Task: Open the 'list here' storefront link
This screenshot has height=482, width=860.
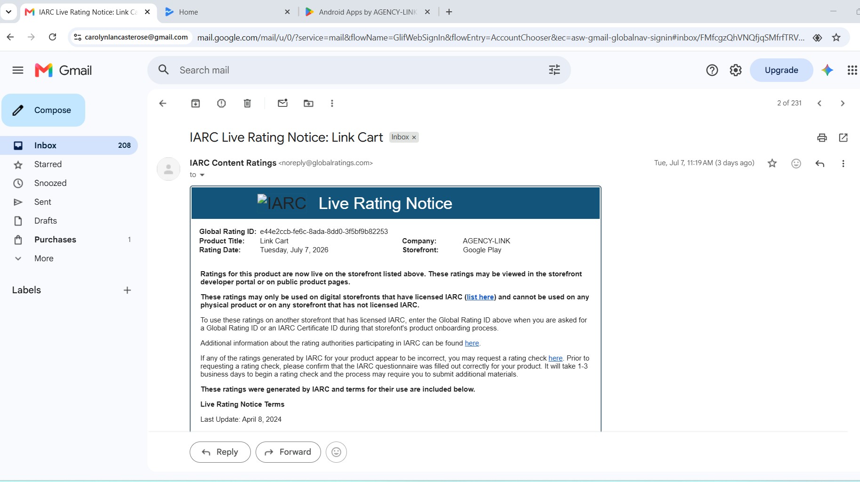Action: point(480,297)
